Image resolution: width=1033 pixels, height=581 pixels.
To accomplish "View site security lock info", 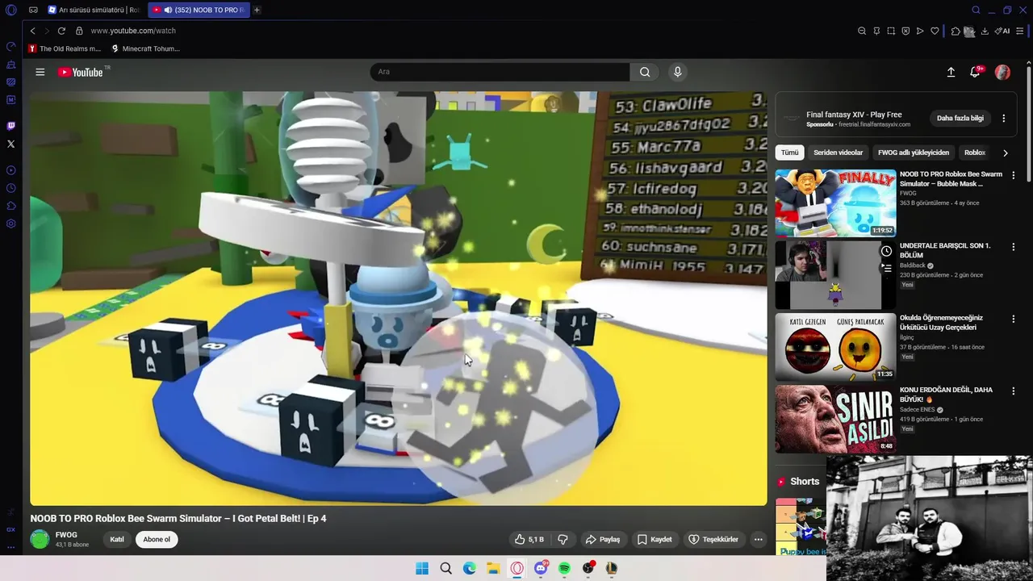I will (x=79, y=31).
